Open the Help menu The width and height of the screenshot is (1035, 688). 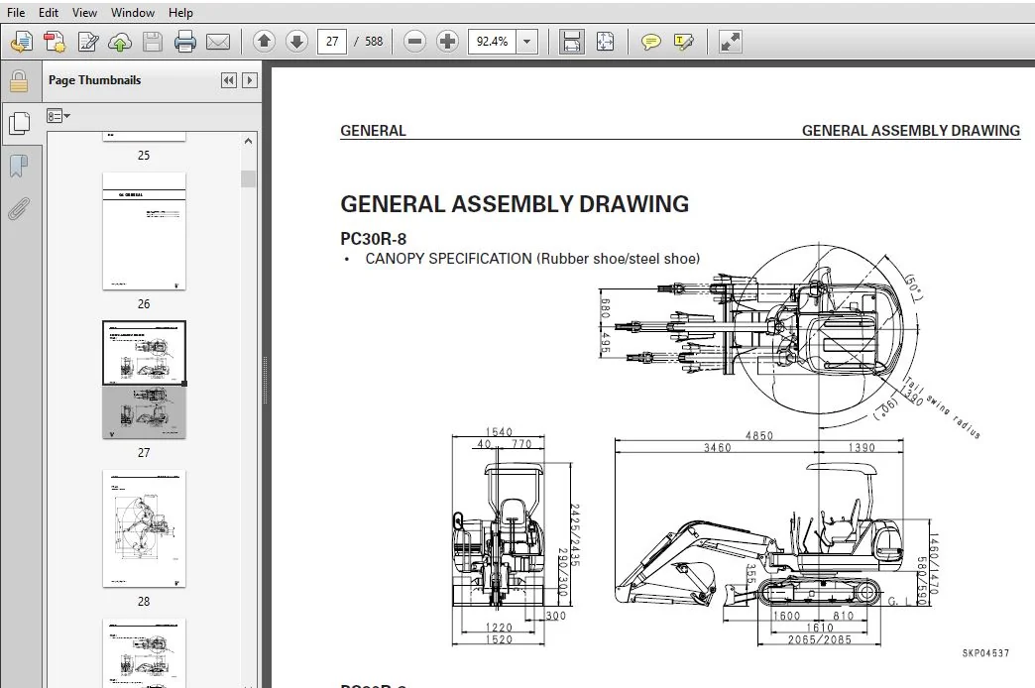[180, 13]
